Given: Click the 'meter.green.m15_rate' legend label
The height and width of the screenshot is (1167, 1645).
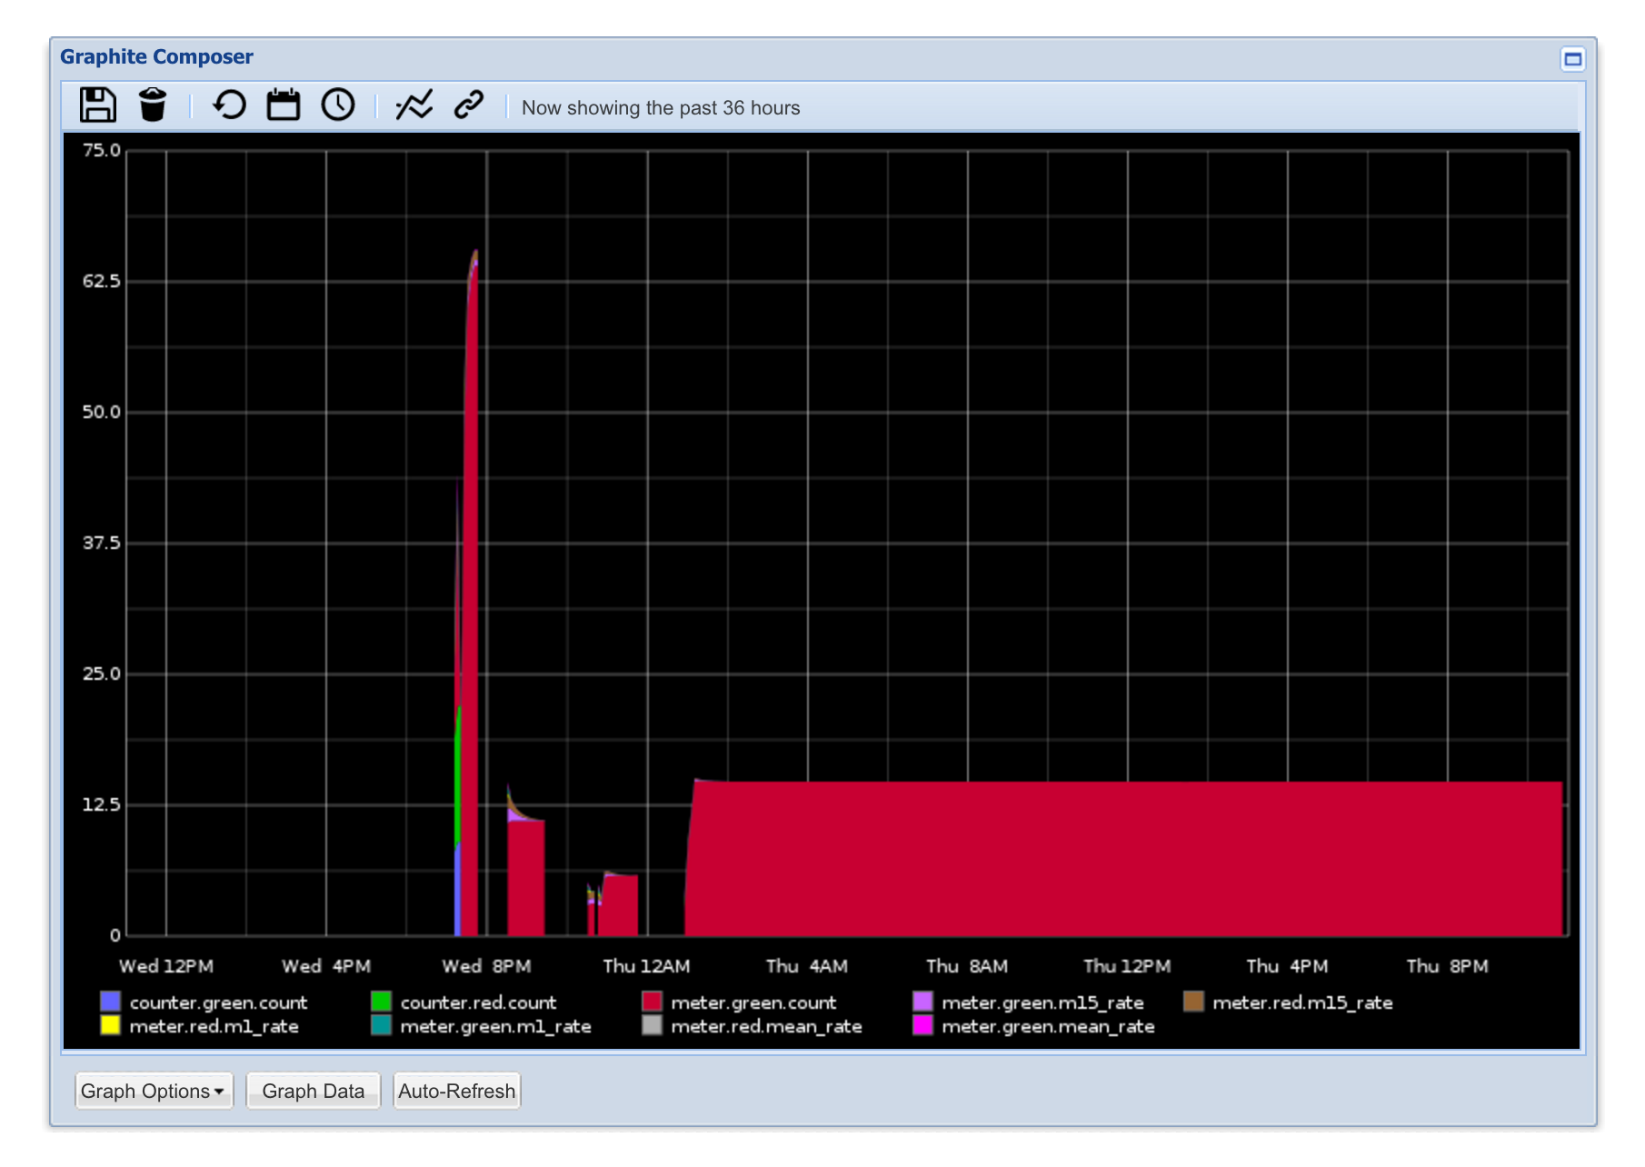Looking at the screenshot, I should 1043,1002.
